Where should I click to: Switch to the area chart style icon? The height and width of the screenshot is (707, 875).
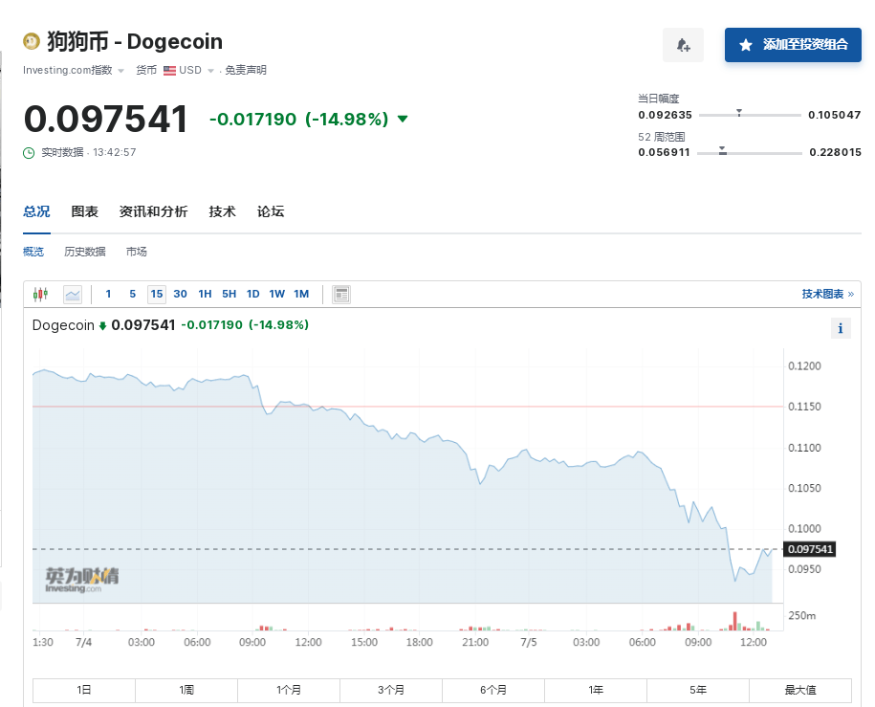click(73, 294)
